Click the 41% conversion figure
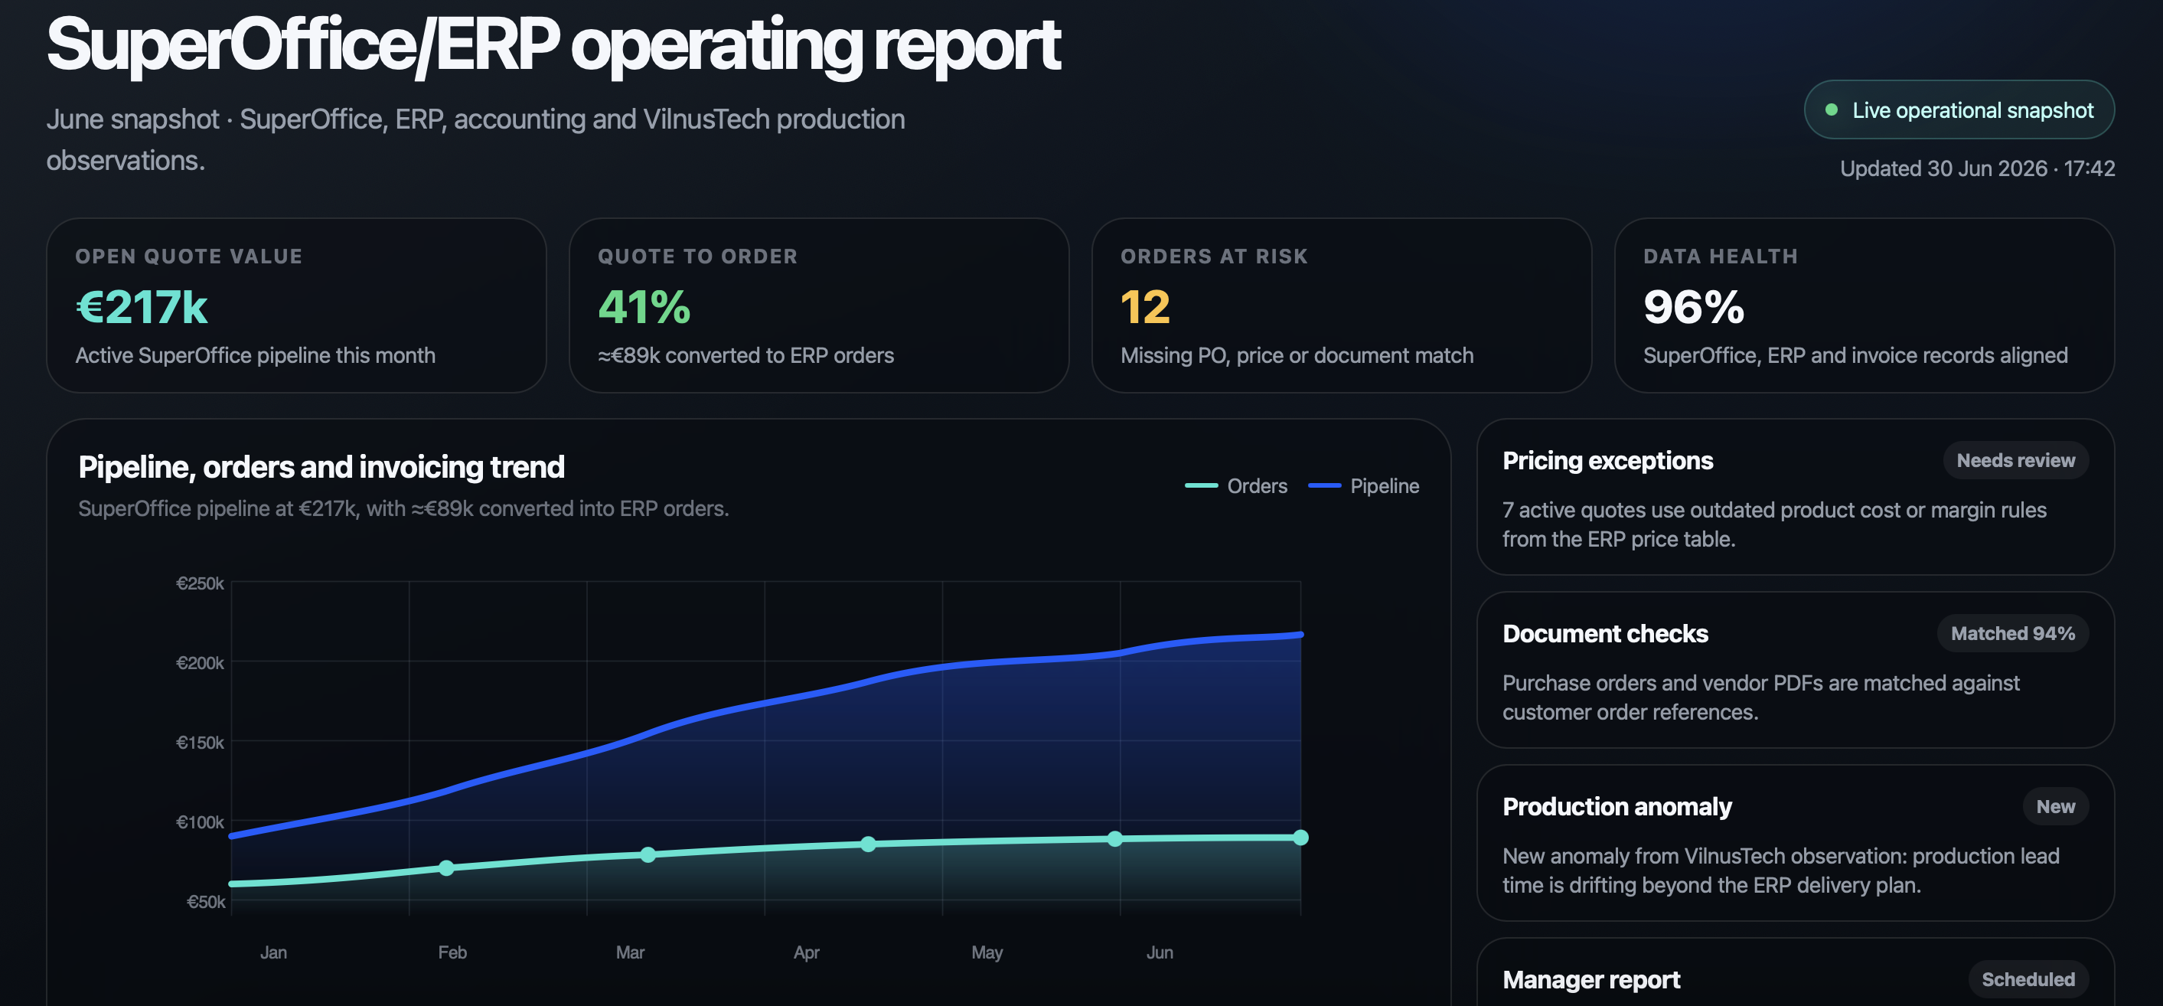The height and width of the screenshot is (1006, 2163). coord(644,306)
